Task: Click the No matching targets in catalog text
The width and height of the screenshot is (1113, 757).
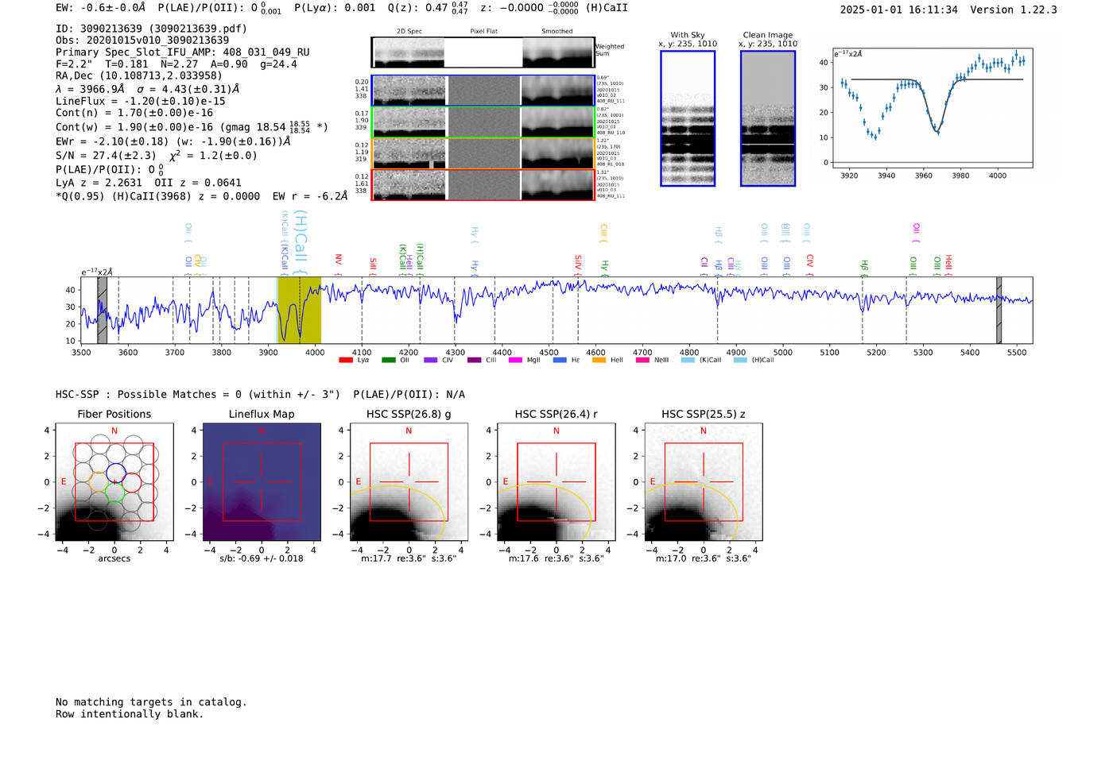Action: [x=151, y=702]
